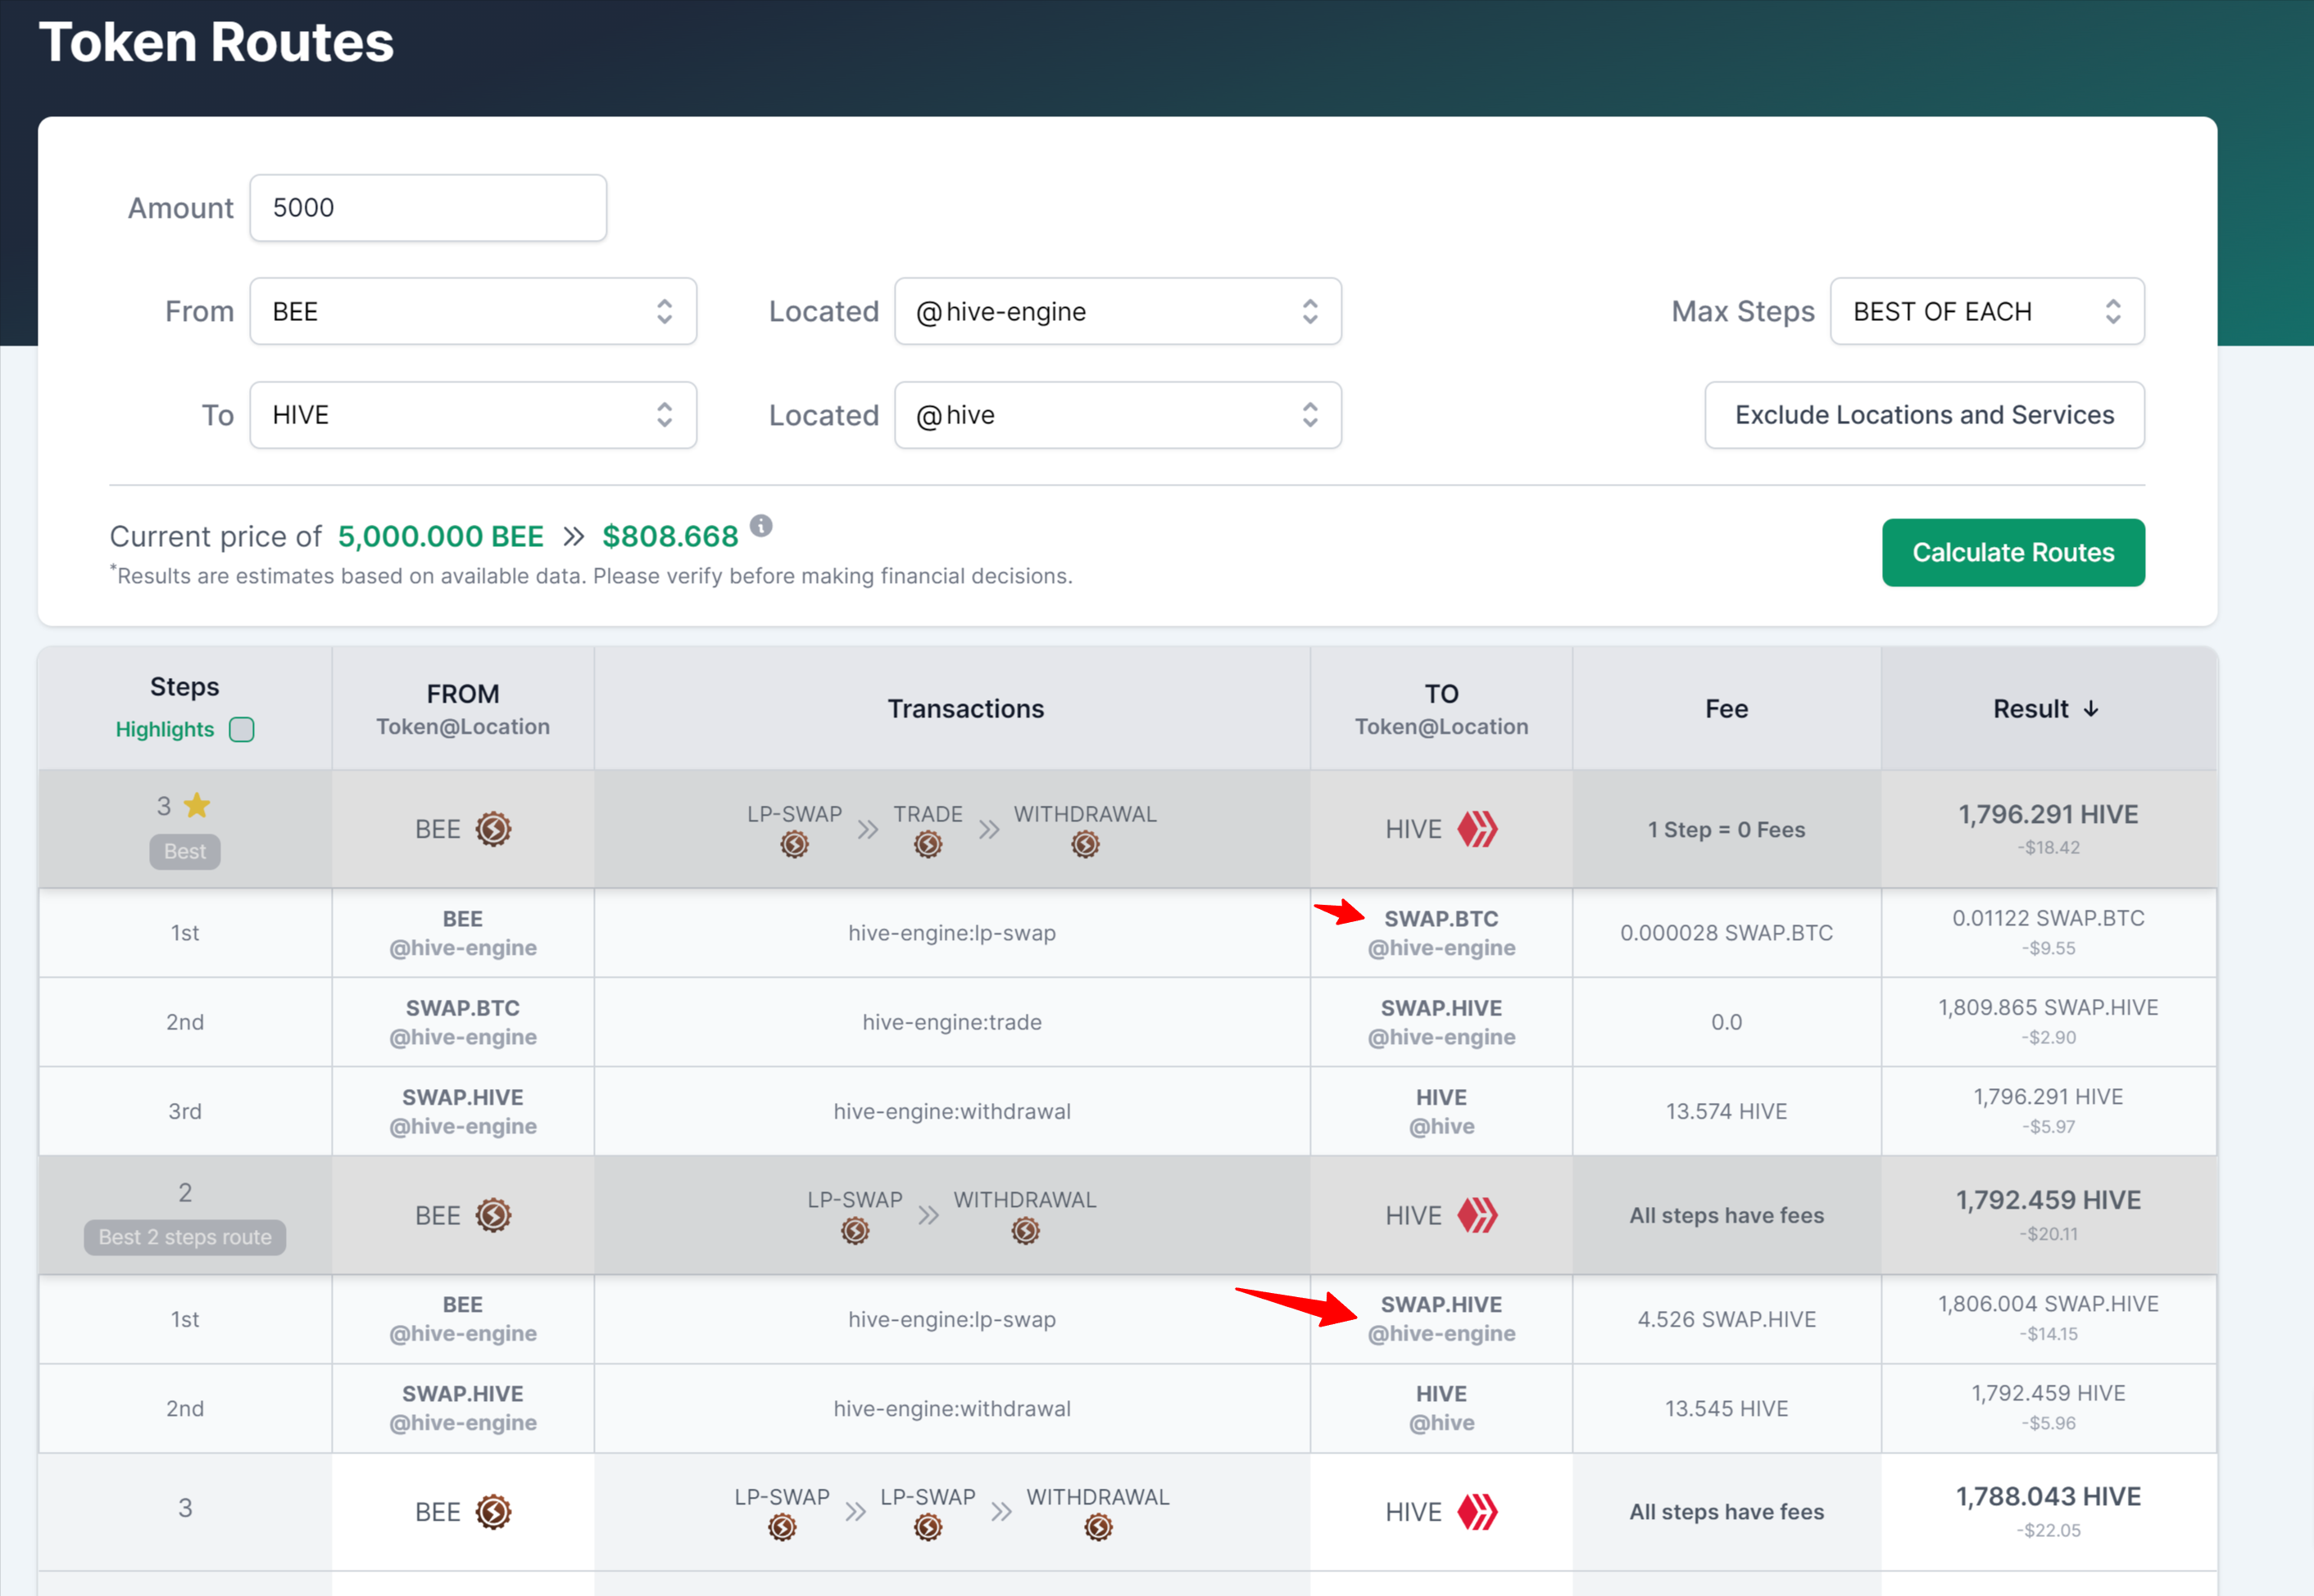Open the To token dropdown (HIVE)
Screen dimensions: 2314x1596
473,415
